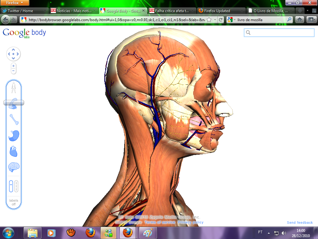This screenshot has width=318, height=239.
Task: Zoom out with the minus button
Action: point(13,71)
